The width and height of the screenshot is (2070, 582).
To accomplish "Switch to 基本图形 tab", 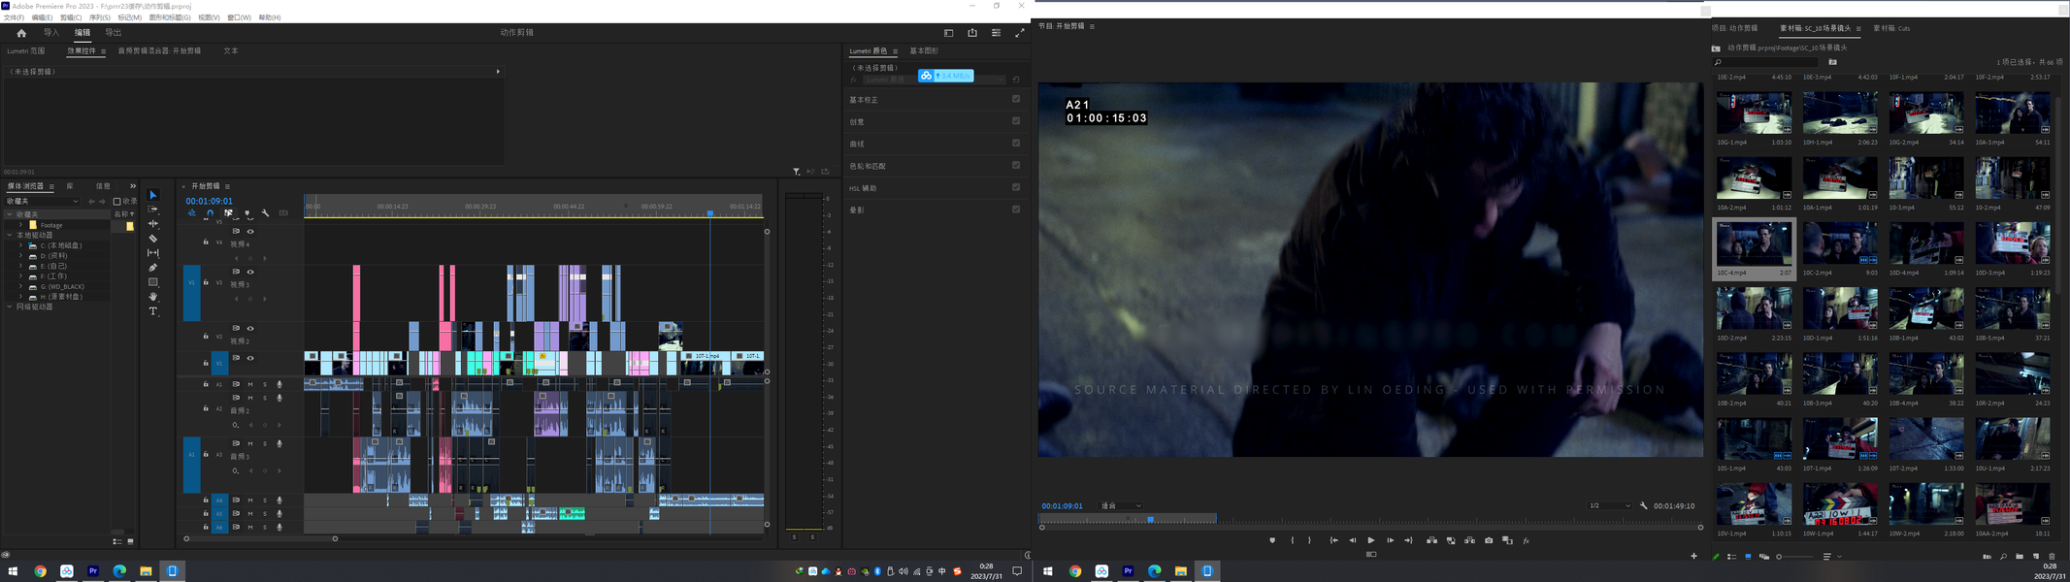I will click(924, 50).
